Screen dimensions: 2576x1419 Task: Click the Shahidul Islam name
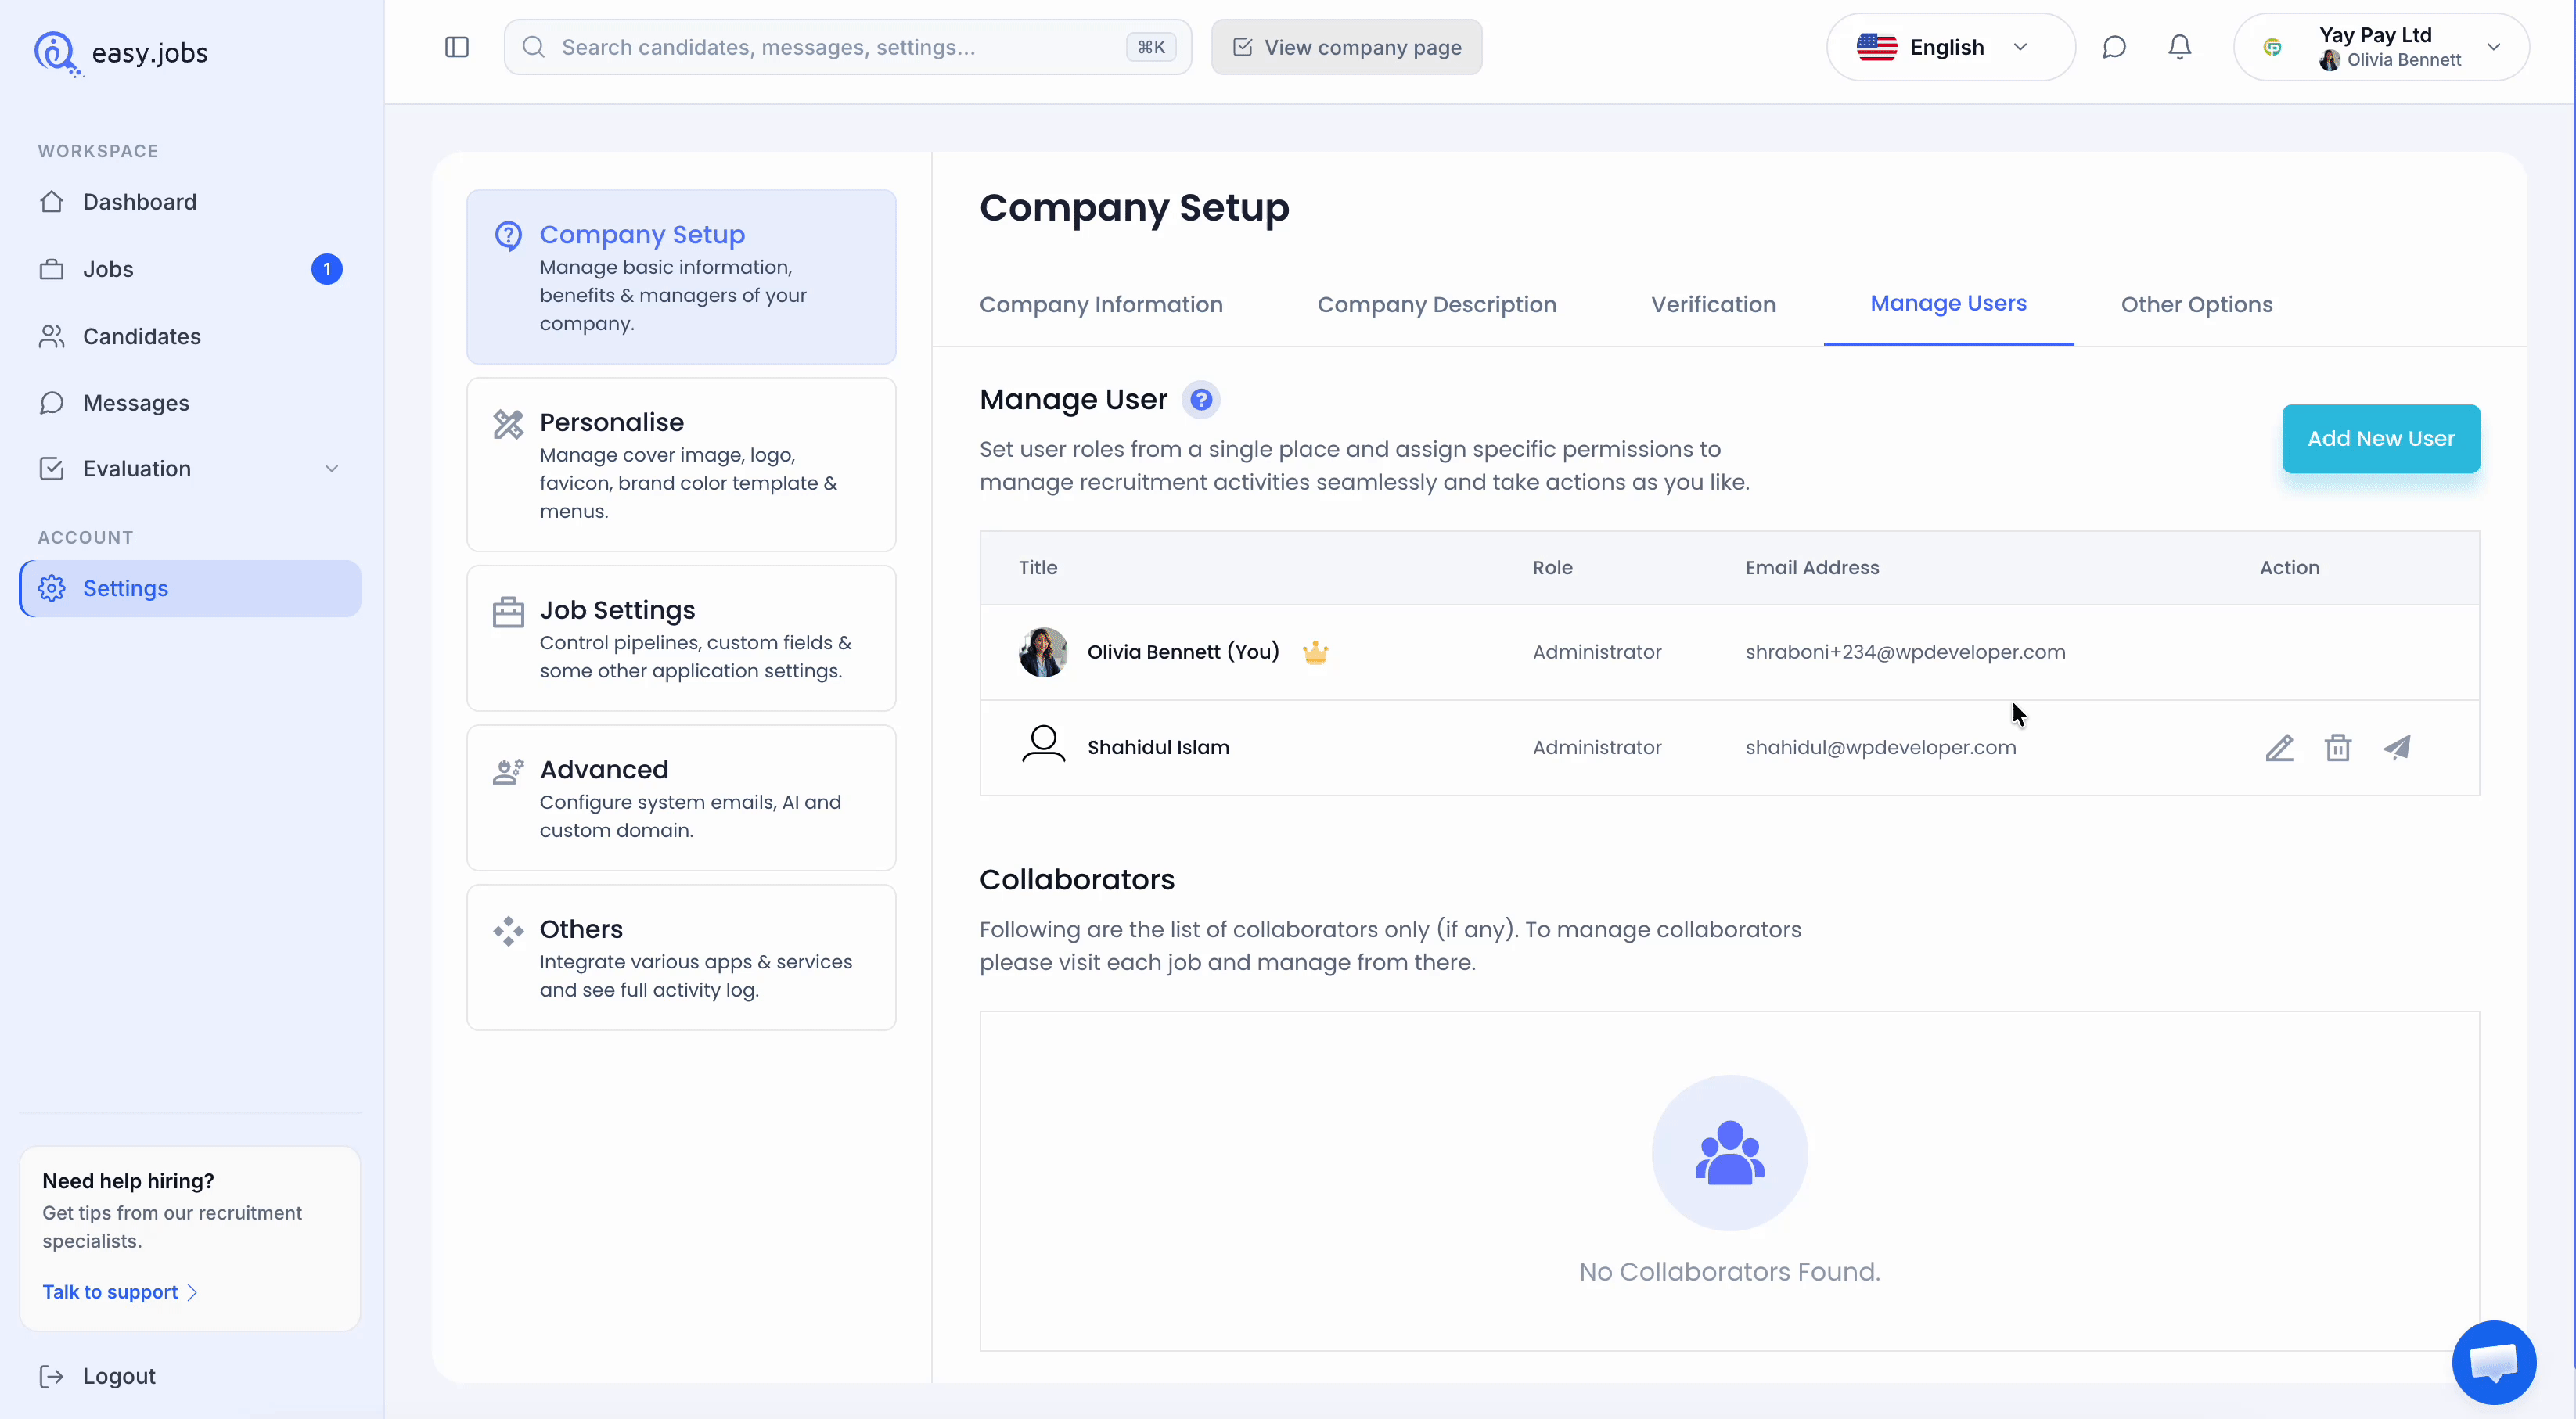pos(1158,748)
